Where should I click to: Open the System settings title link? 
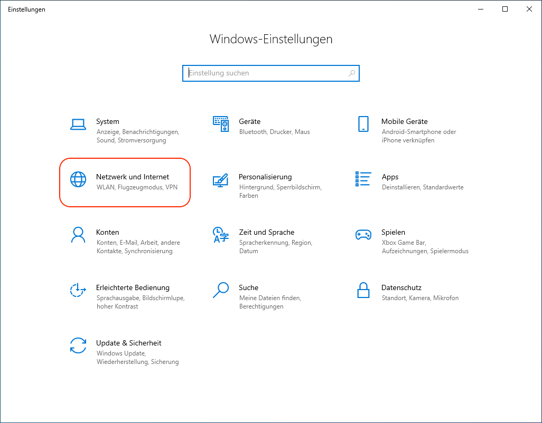pos(107,121)
